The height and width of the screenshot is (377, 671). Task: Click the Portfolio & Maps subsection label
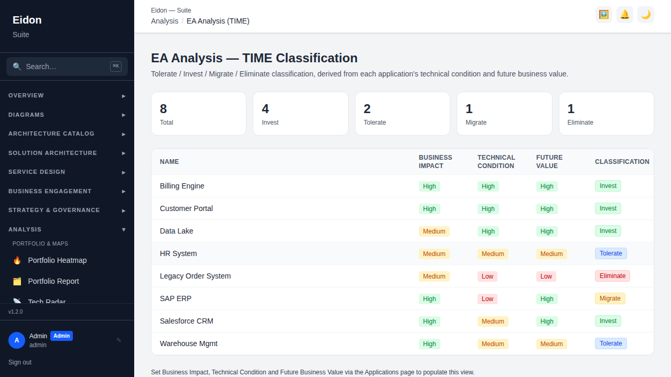pyautogui.click(x=40, y=243)
